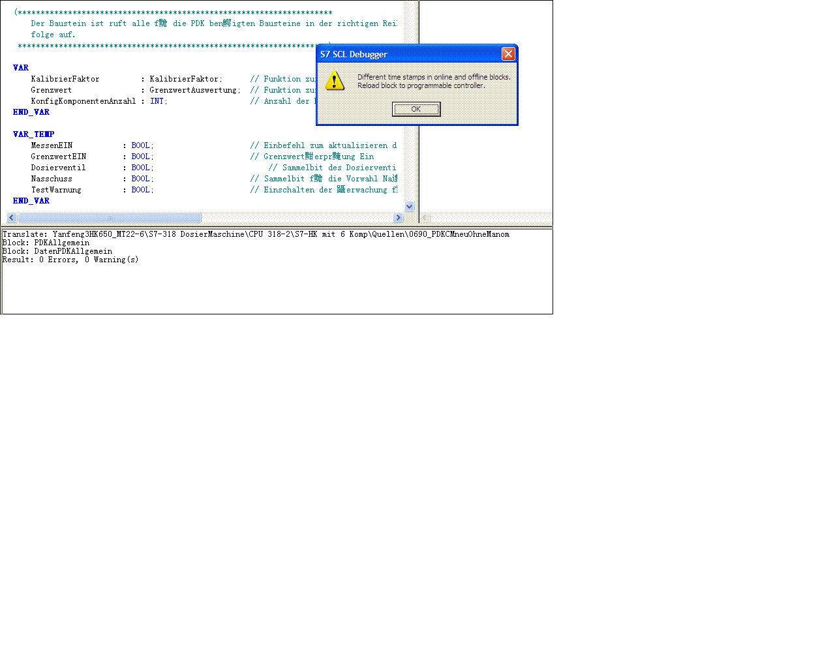Click the Nasschuss variable

coord(52,179)
